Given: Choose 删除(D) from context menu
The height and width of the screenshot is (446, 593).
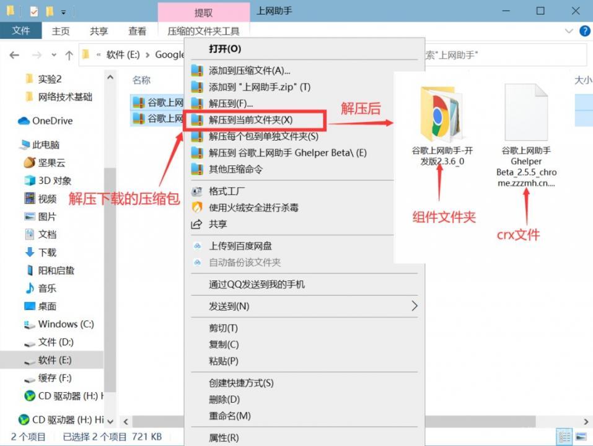Looking at the screenshot, I should point(304,400).
